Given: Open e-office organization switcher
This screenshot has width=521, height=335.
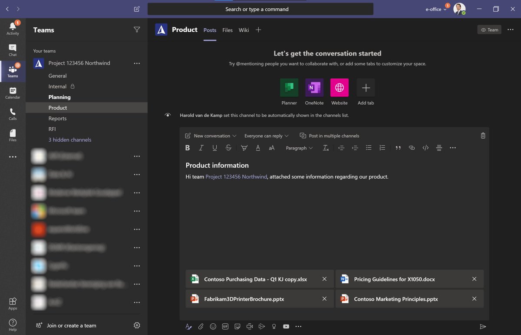Looking at the screenshot, I should [436, 9].
